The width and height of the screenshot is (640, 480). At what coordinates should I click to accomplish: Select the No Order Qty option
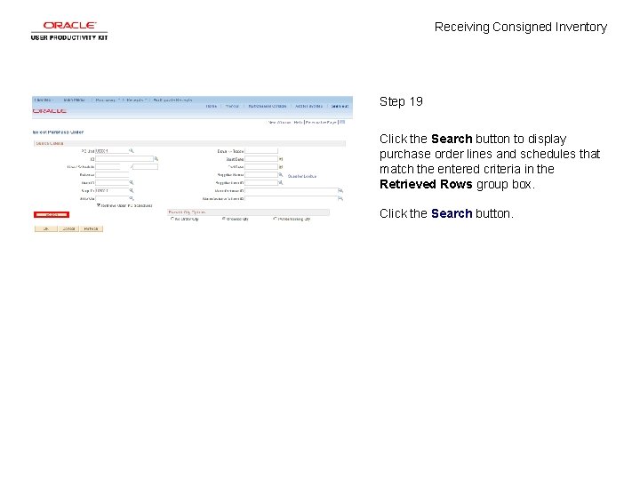(172, 219)
